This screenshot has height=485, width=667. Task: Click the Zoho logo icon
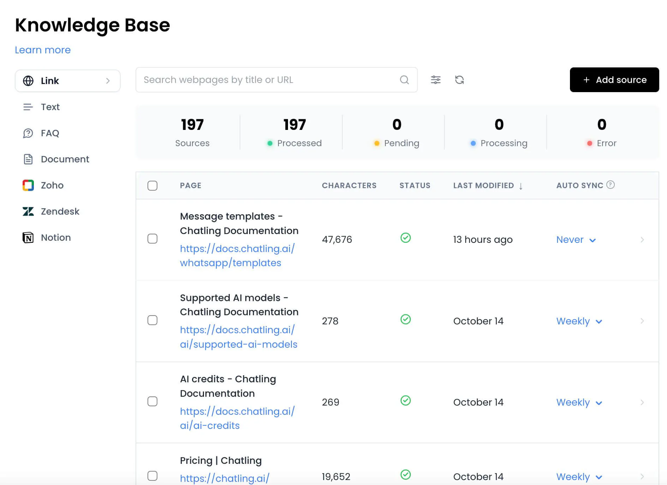[x=28, y=185]
